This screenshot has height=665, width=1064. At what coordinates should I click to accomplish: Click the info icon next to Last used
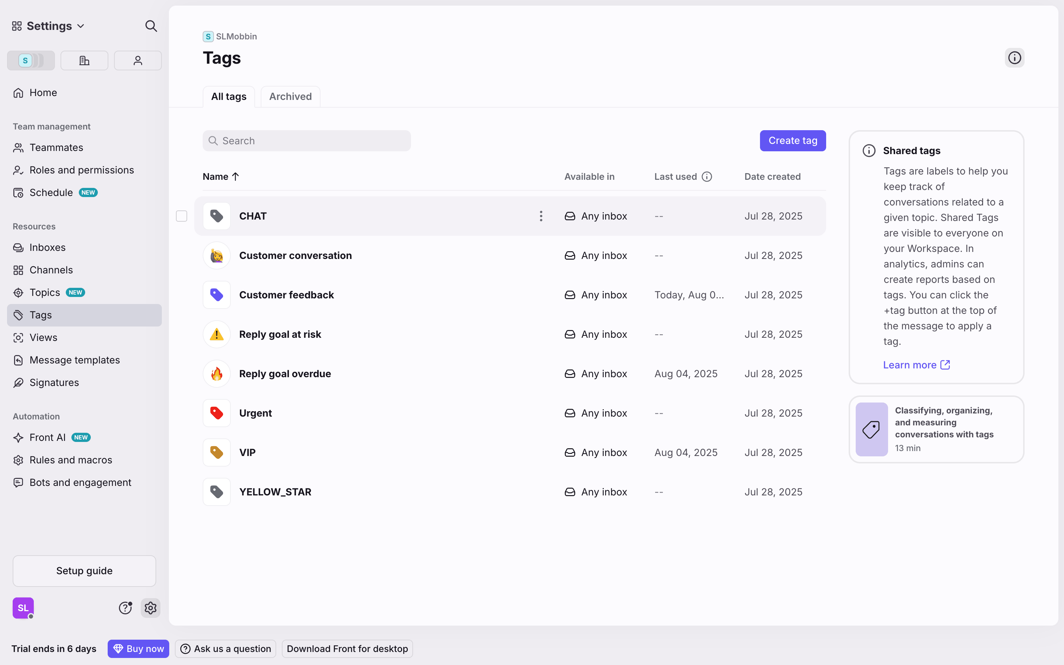pos(707,177)
